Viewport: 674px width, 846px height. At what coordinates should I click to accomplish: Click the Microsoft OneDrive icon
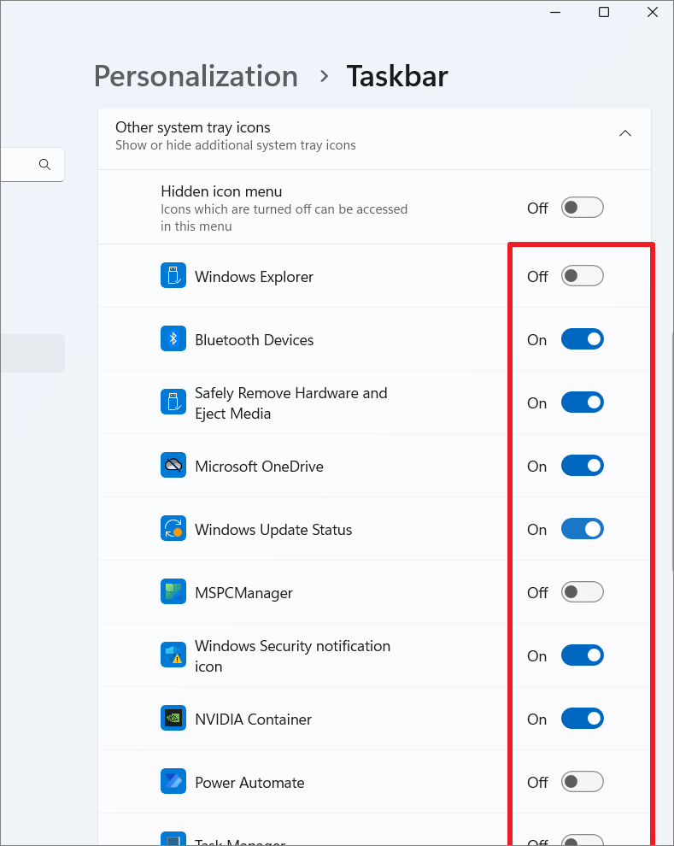point(173,466)
